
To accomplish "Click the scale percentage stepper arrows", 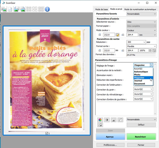I will pos(150,50).
